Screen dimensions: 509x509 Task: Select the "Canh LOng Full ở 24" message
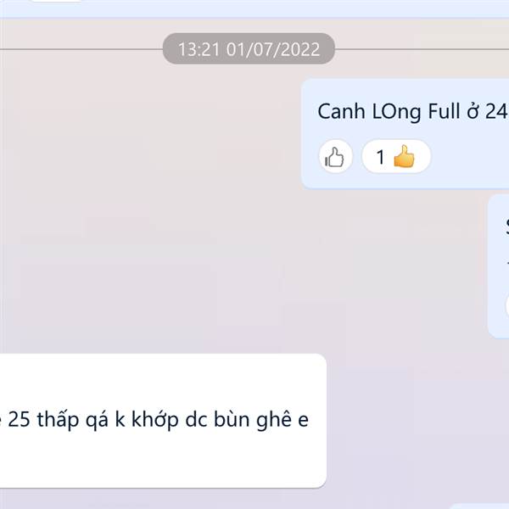coord(405,133)
